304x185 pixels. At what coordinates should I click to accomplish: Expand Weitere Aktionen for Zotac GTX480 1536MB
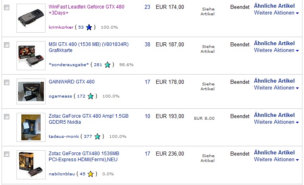pyautogui.click(x=276, y=160)
